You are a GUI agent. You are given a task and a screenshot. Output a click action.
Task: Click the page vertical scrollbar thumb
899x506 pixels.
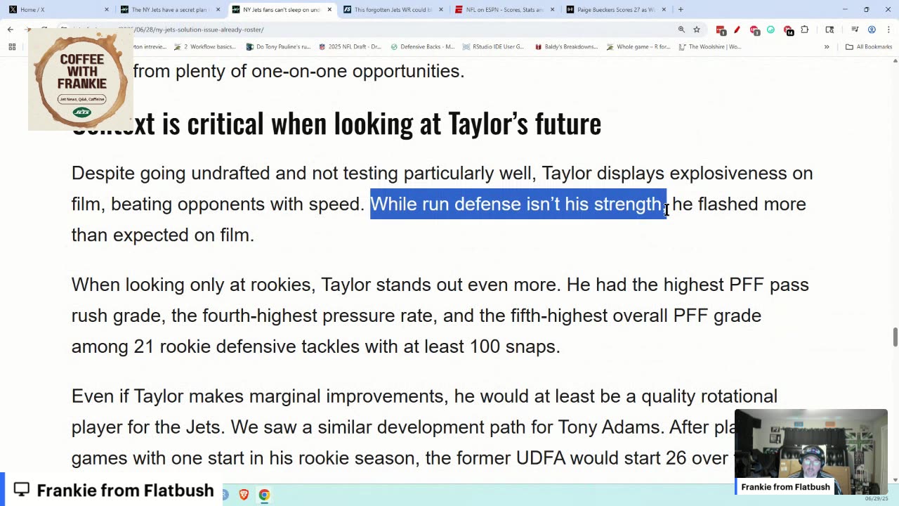click(x=895, y=337)
